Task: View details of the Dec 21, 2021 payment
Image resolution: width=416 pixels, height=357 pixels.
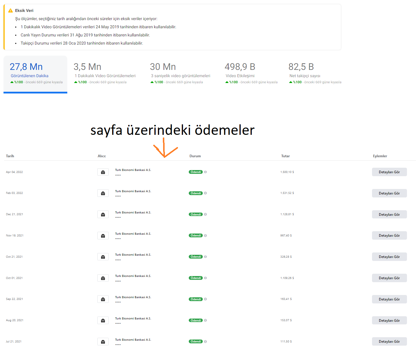Action: [x=389, y=215]
